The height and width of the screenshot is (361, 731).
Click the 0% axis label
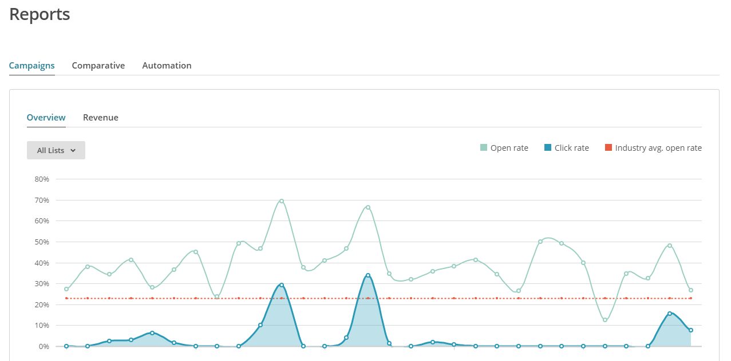(44, 346)
